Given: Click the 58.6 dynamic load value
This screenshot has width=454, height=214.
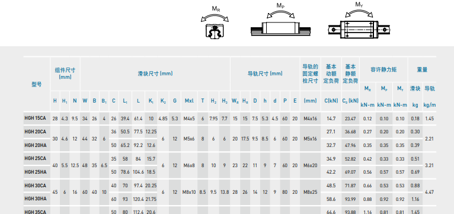Looking at the screenshot, I should point(331,199).
